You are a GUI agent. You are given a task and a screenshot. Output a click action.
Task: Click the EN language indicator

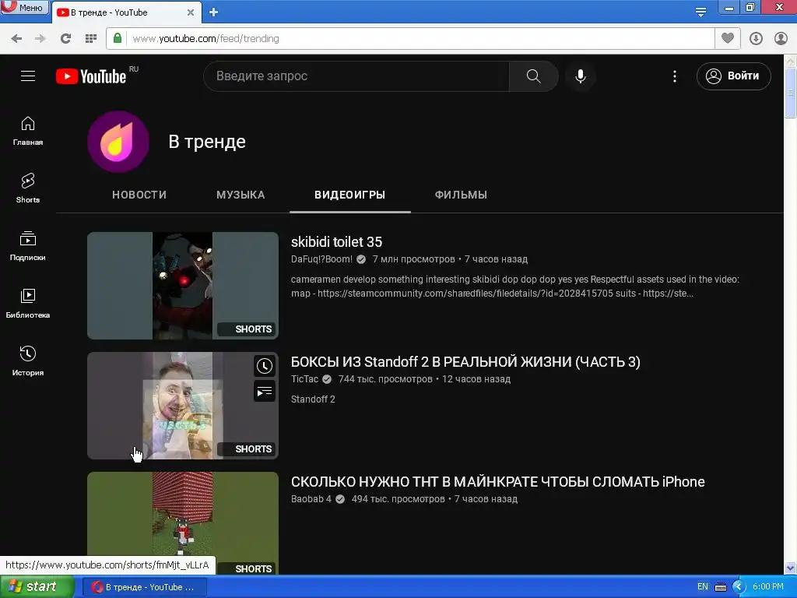pyautogui.click(x=703, y=587)
